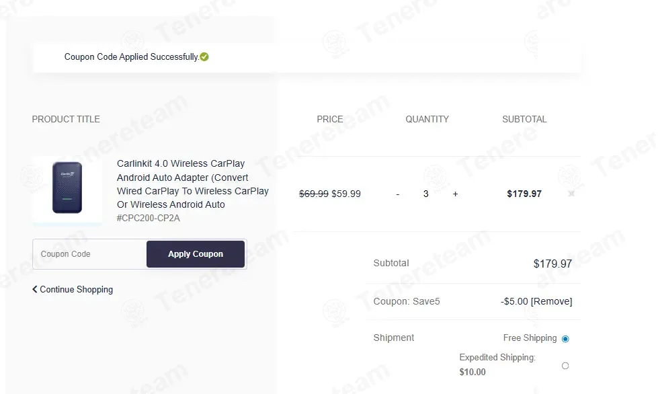Viewport: 658px width, 394px height.
Task: Click the quantity value 3 field
Action: [426, 194]
